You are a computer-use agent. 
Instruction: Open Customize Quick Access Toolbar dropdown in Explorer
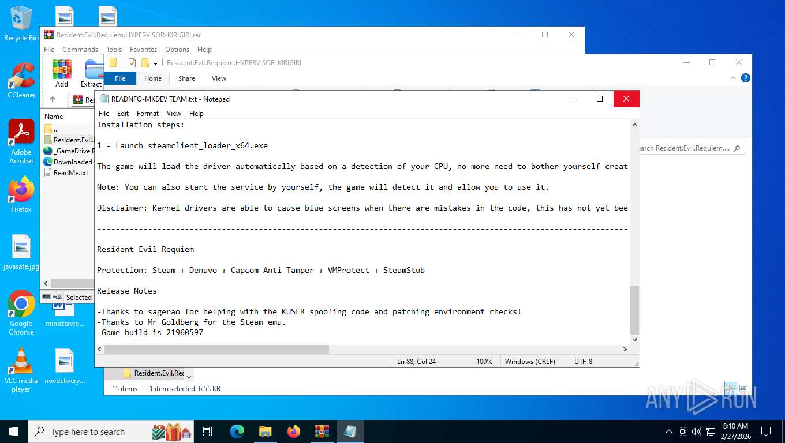coord(155,63)
